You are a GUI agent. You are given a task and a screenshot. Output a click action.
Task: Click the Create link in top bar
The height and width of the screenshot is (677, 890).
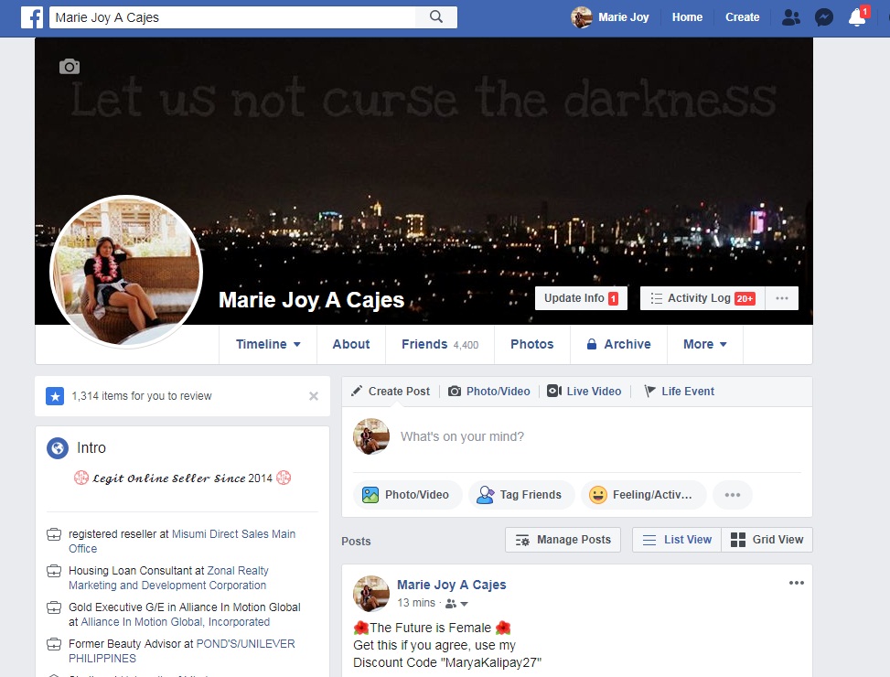tap(742, 17)
